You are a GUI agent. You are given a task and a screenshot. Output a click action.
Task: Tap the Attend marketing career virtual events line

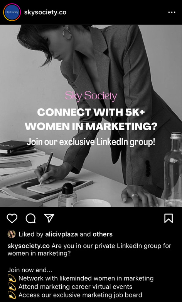point(70,287)
